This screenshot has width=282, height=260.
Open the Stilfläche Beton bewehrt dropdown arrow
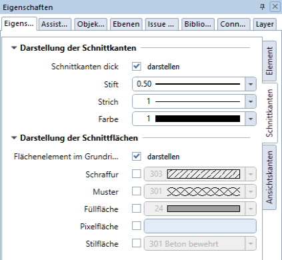251,243
